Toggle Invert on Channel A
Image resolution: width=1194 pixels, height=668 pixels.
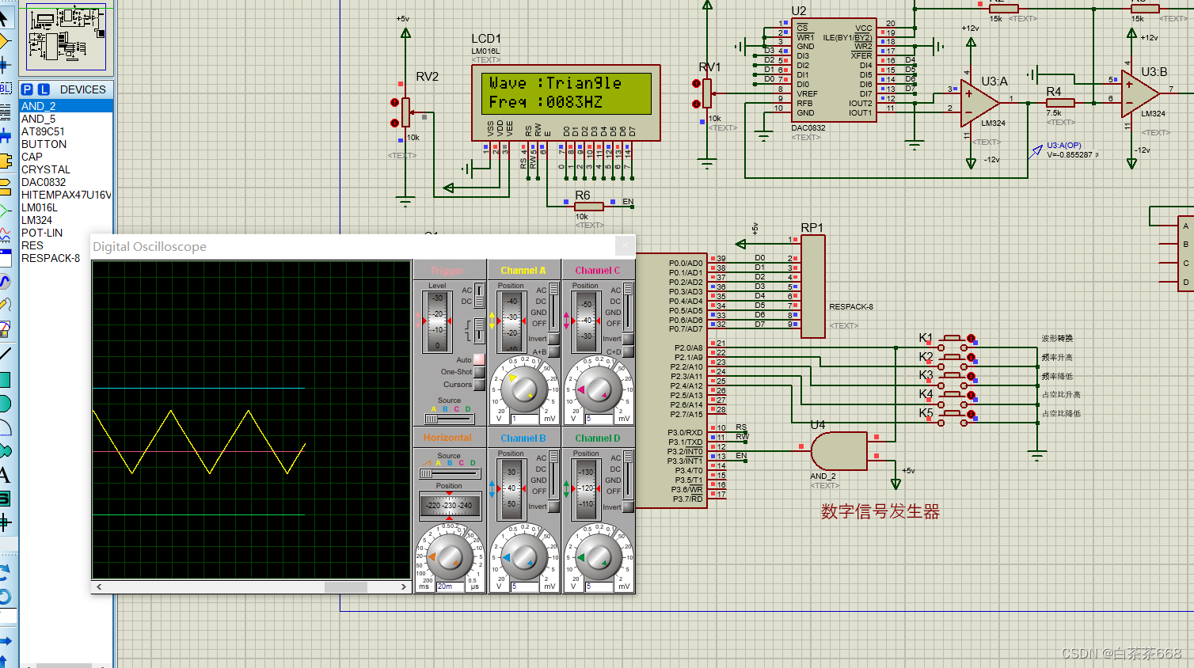coord(553,339)
